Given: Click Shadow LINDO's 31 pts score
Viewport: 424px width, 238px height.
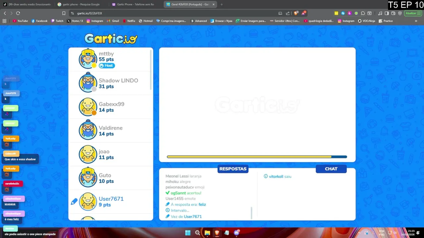Looking at the screenshot, I should (106, 87).
